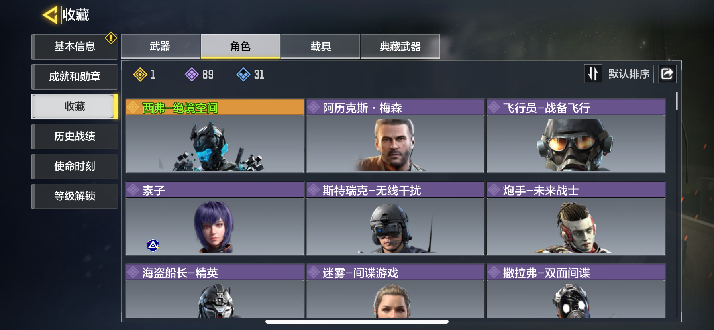Click the blue triangle badge on 素子 card

click(x=153, y=245)
